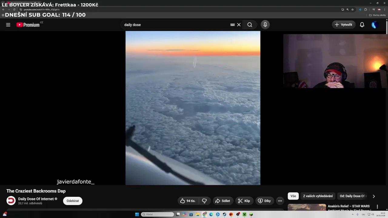Like the video (94 tis.)
The image size is (388, 218).
[188, 201]
